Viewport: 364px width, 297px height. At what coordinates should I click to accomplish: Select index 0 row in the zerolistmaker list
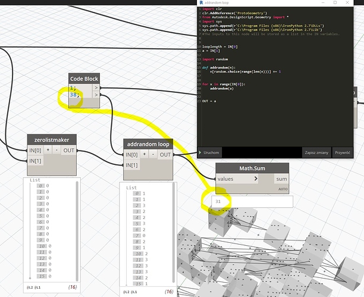coord(43,186)
